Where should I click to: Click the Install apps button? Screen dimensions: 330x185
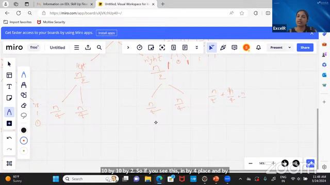[x=107, y=33]
